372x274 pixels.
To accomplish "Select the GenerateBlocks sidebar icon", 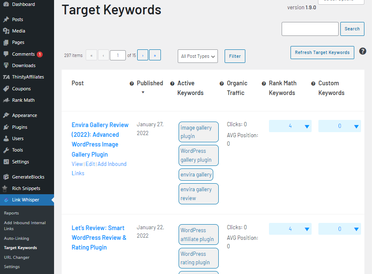I will pos(6,176).
